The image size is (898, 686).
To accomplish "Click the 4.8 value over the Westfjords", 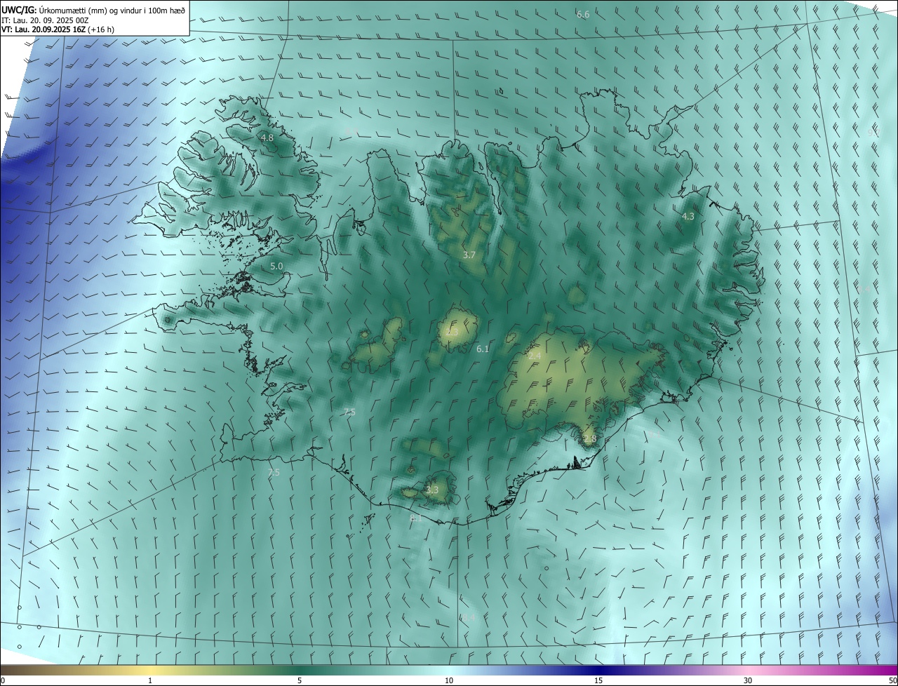I will 267,138.
